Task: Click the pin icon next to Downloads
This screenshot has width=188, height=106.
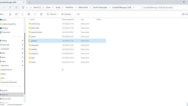Action: point(22,49)
